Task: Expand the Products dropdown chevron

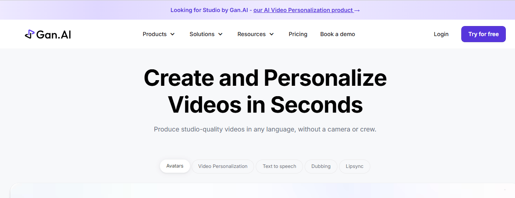Action: (173, 34)
